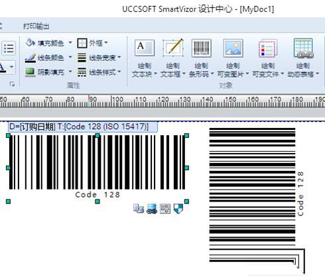Select the 绘制文本框 text box tool
325x277 pixels.
pyautogui.click(x=172, y=58)
